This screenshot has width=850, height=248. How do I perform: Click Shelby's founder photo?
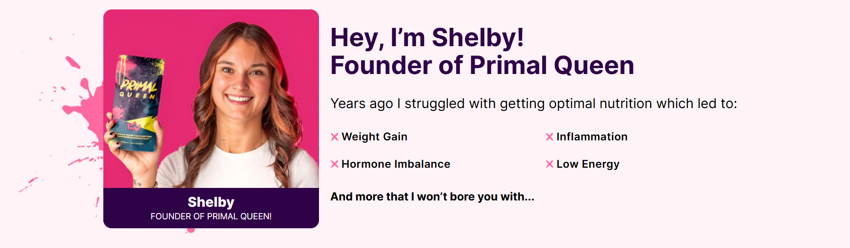211,99
